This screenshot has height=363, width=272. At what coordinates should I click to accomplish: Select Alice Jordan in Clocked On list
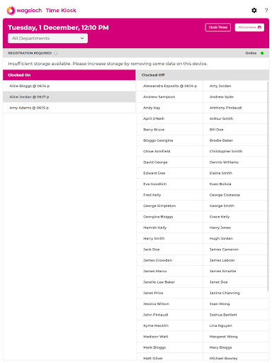click(x=69, y=97)
